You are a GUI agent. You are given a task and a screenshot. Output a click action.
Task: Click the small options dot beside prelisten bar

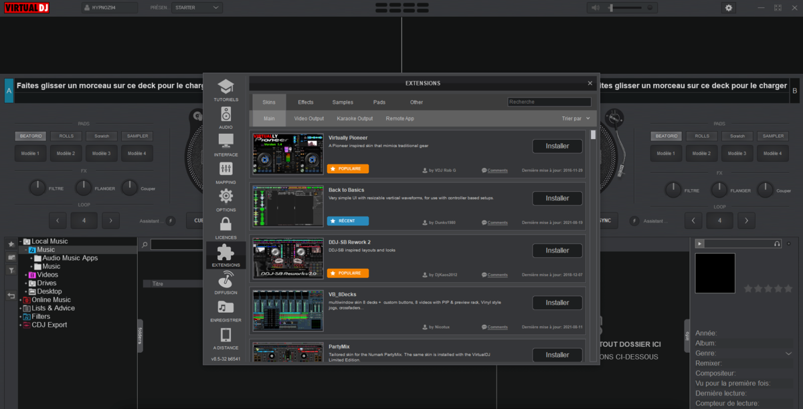(x=788, y=244)
